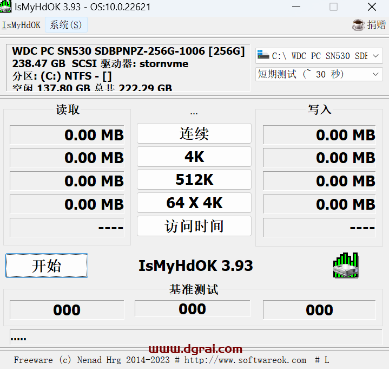The width and height of the screenshot is (389, 369).
Task: Click the status bar showing .....
Action: (195, 337)
